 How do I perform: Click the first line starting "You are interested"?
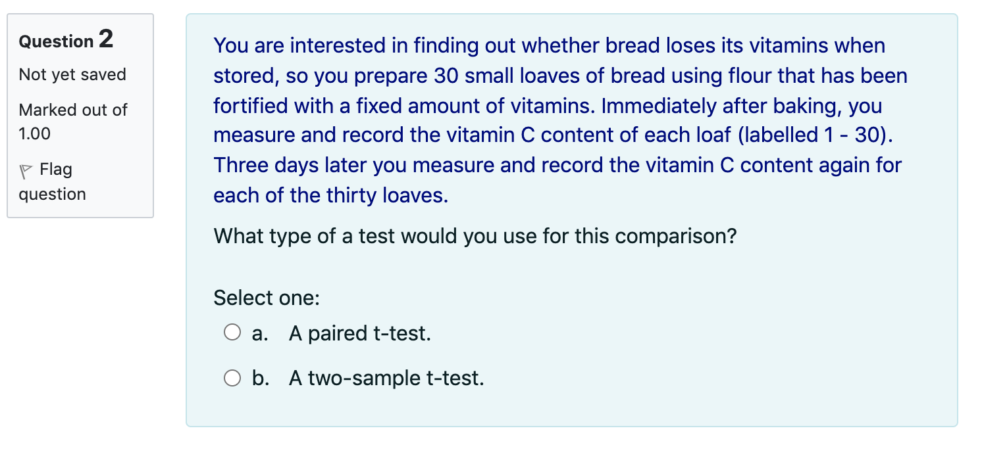549,46
